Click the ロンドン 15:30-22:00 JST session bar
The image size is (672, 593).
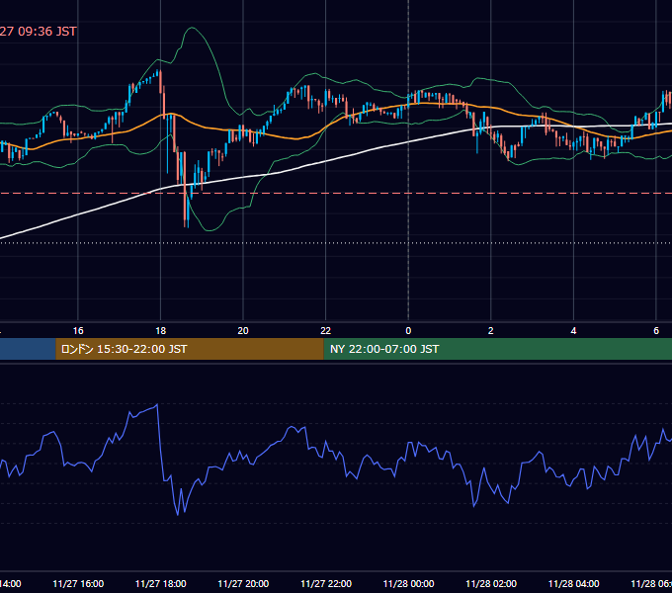[x=190, y=349]
